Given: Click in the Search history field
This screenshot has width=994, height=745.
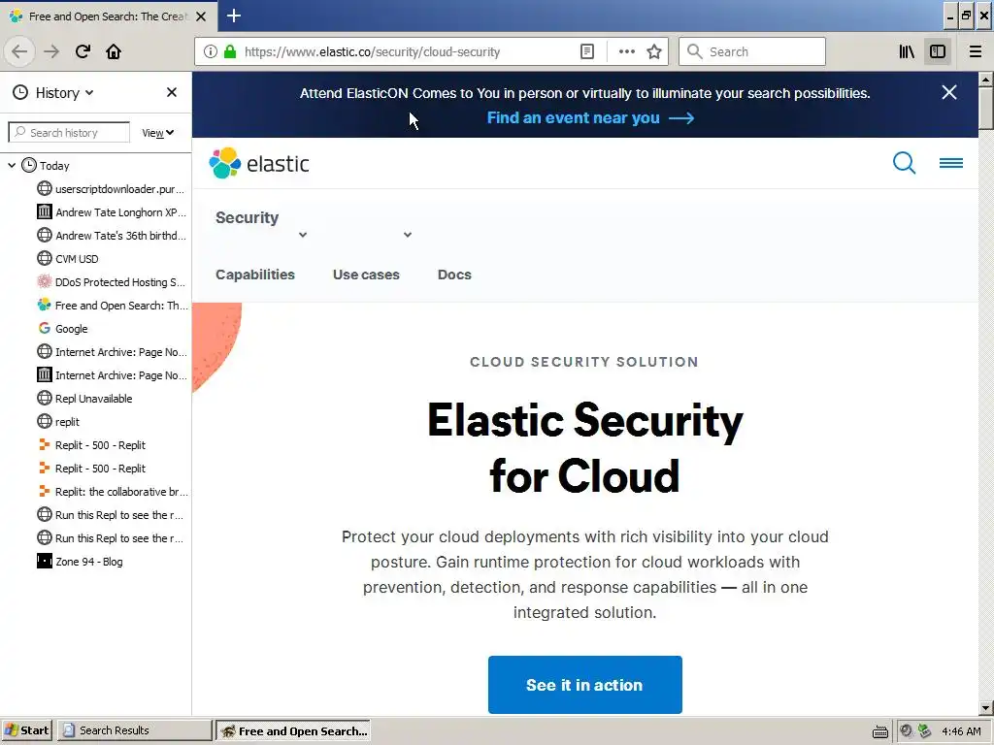Looking at the screenshot, I should pos(69,132).
